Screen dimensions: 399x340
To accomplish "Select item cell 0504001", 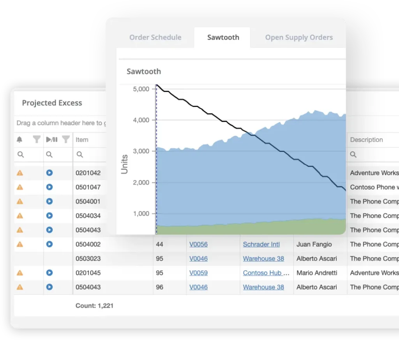I will click(88, 201).
